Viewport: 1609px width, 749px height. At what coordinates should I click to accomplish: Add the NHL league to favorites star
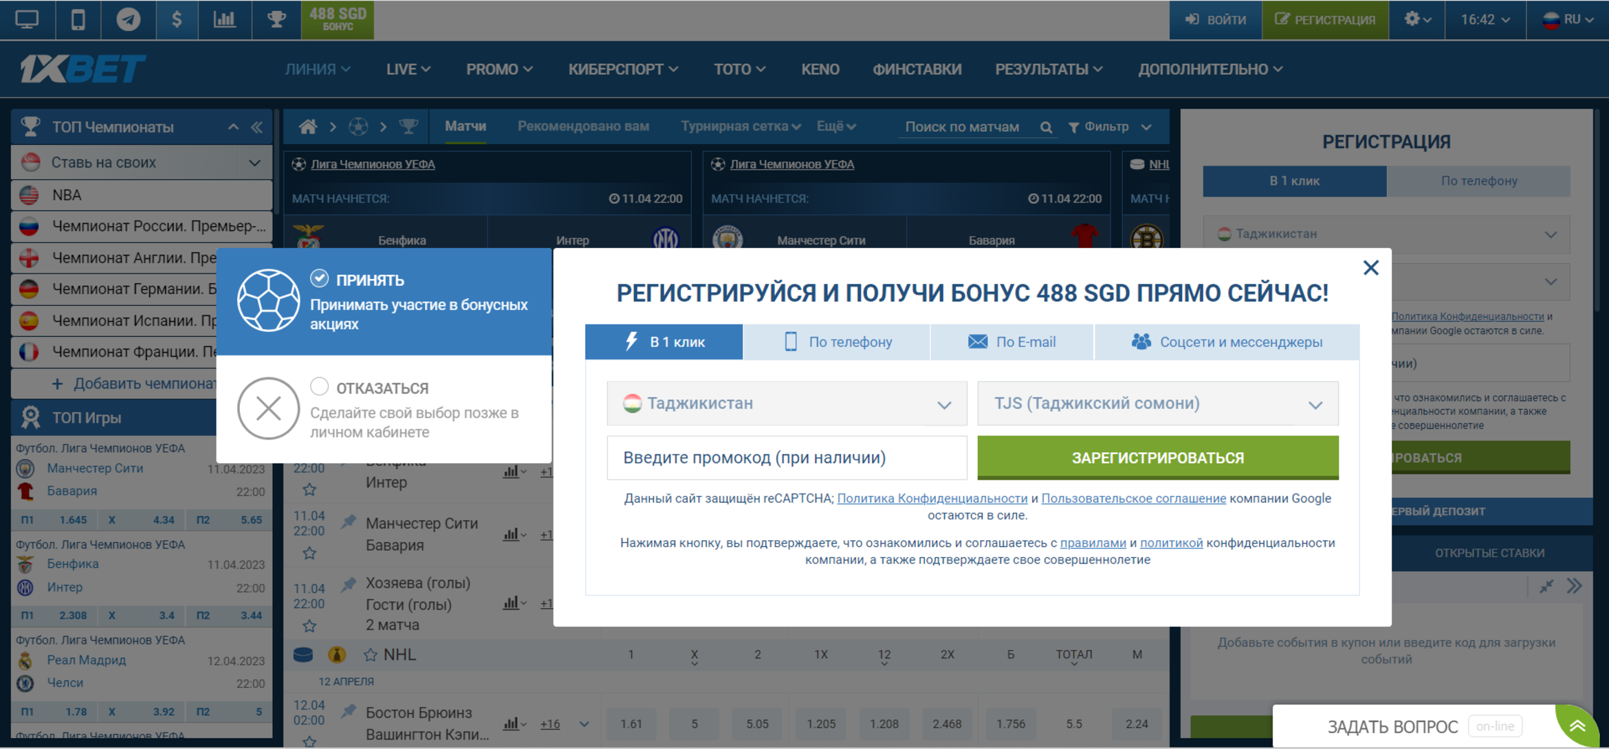point(371,655)
